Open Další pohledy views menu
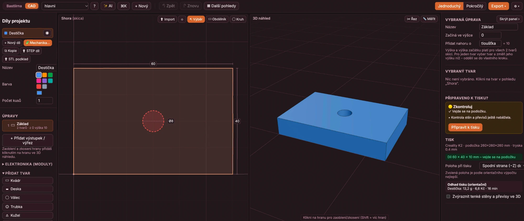 tap(221, 6)
